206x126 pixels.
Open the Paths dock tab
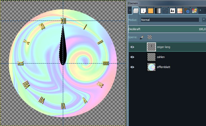pyautogui.click(x=165, y=11)
